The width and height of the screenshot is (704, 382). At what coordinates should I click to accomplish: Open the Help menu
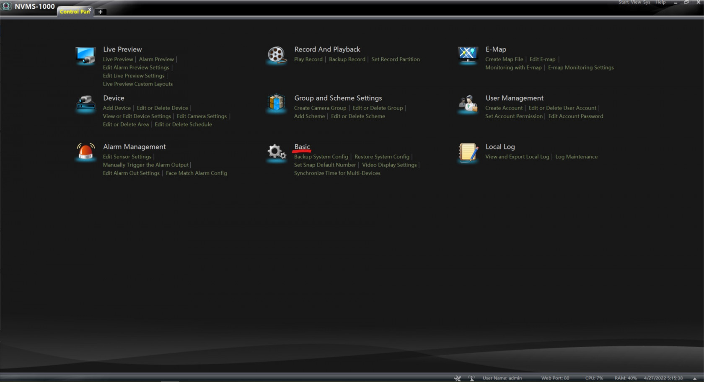pos(660,3)
